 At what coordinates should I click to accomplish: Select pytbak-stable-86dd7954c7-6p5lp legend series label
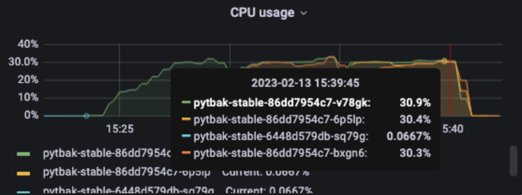(x=127, y=173)
